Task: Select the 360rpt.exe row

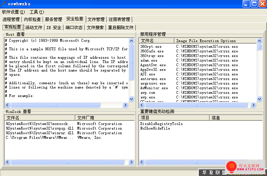Action: 198,46
